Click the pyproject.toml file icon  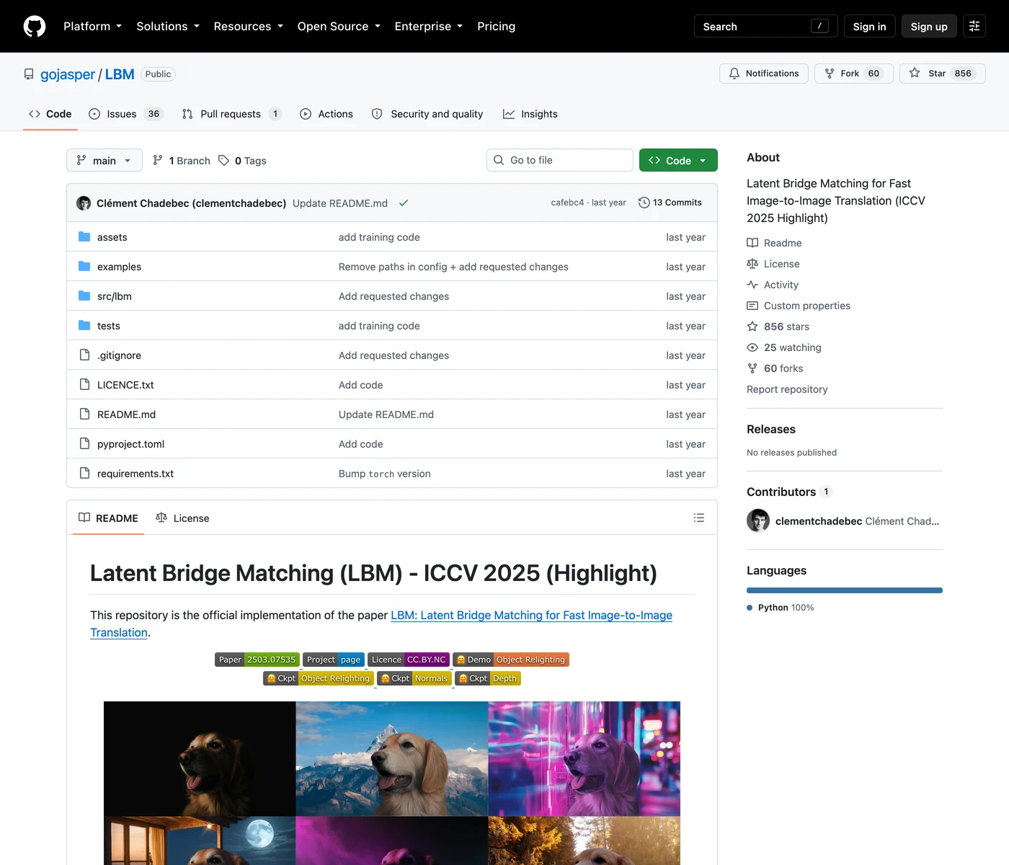tap(84, 443)
